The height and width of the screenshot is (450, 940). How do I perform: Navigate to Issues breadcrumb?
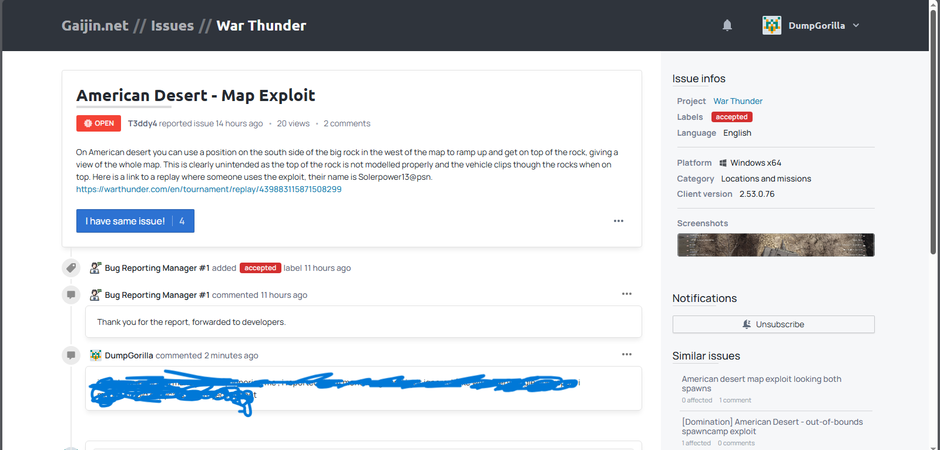click(x=172, y=26)
